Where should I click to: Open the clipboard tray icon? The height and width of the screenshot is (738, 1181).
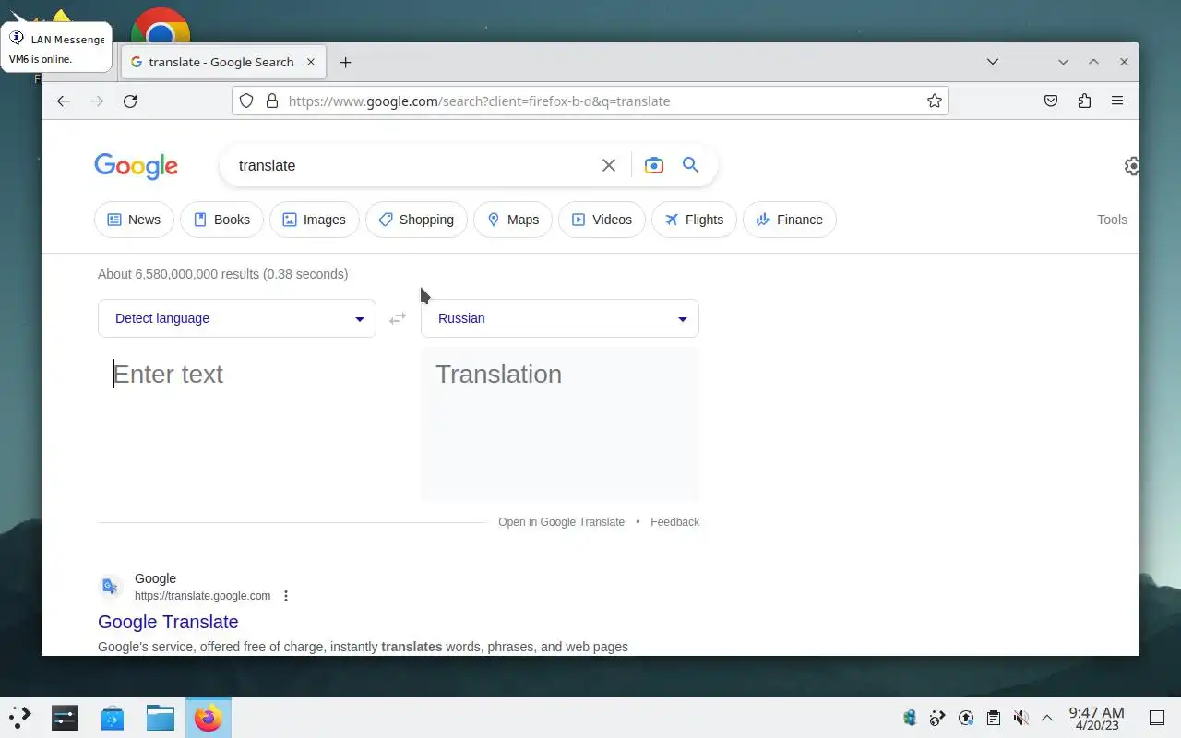(993, 718)
